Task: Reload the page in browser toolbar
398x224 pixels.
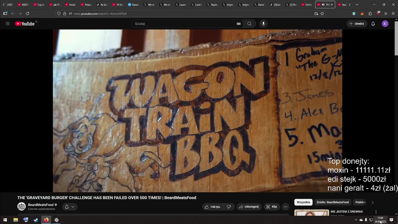Action: coord(28,13)
